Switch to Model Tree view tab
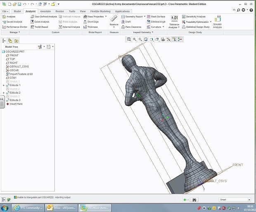Screen dimensions: 256x212 point(4,41)
